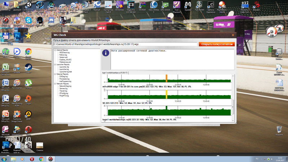288x162 pixels.
Task: Open TeamSpeak 3 Client shortcut
Action: coord(85,7)
